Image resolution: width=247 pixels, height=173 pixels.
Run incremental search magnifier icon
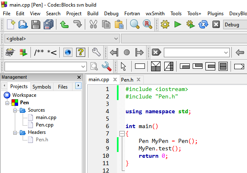pyautogui.click(x=94, y=66)
